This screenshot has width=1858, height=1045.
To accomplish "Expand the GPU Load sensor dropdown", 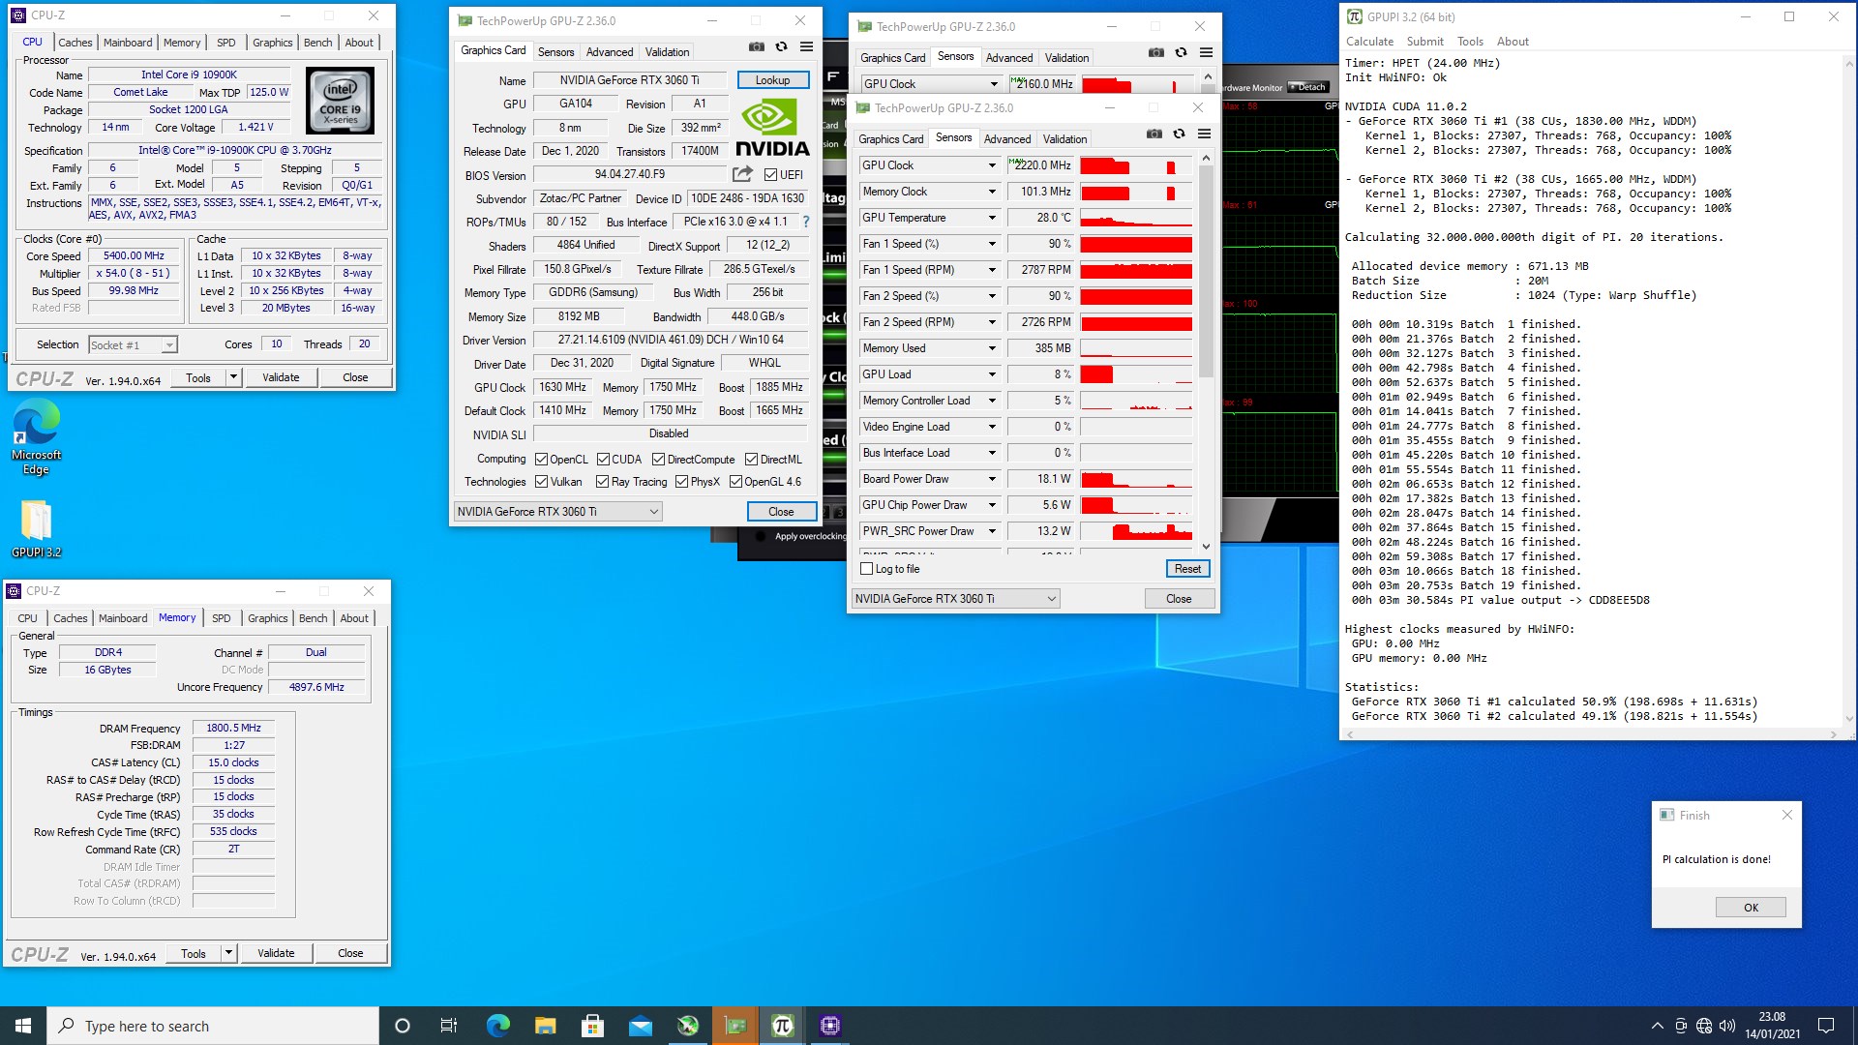I will pos(992,374).
